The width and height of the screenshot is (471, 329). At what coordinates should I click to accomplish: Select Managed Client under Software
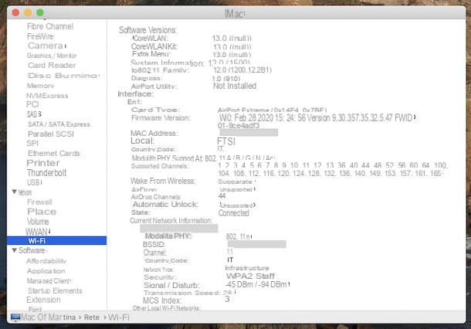pos(49,280)
